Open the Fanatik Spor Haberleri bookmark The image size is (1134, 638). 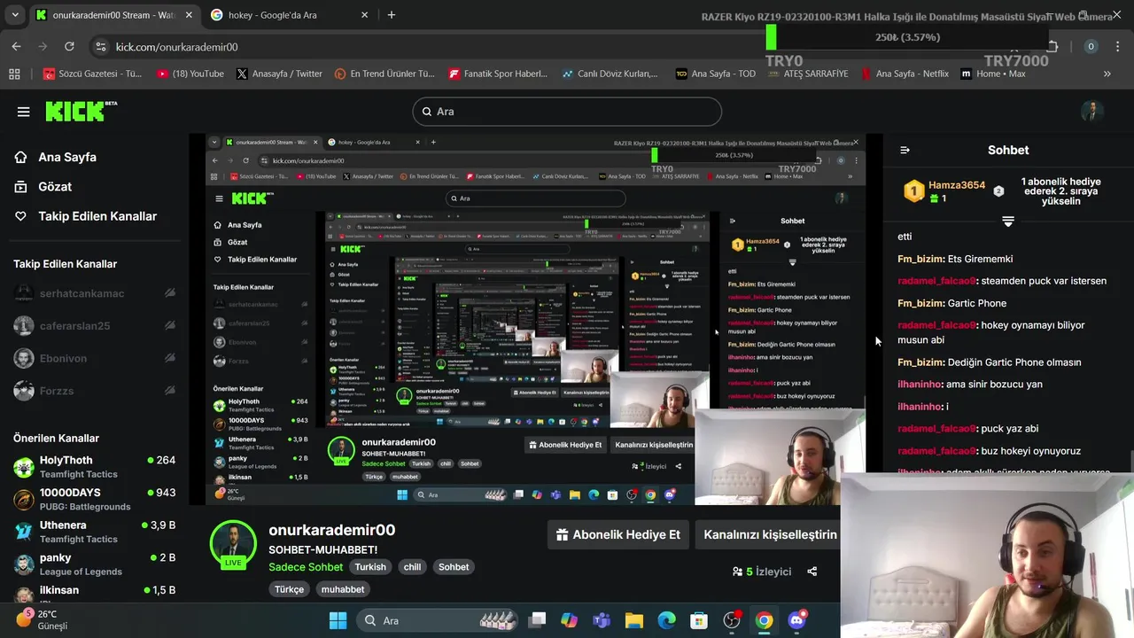498,74
